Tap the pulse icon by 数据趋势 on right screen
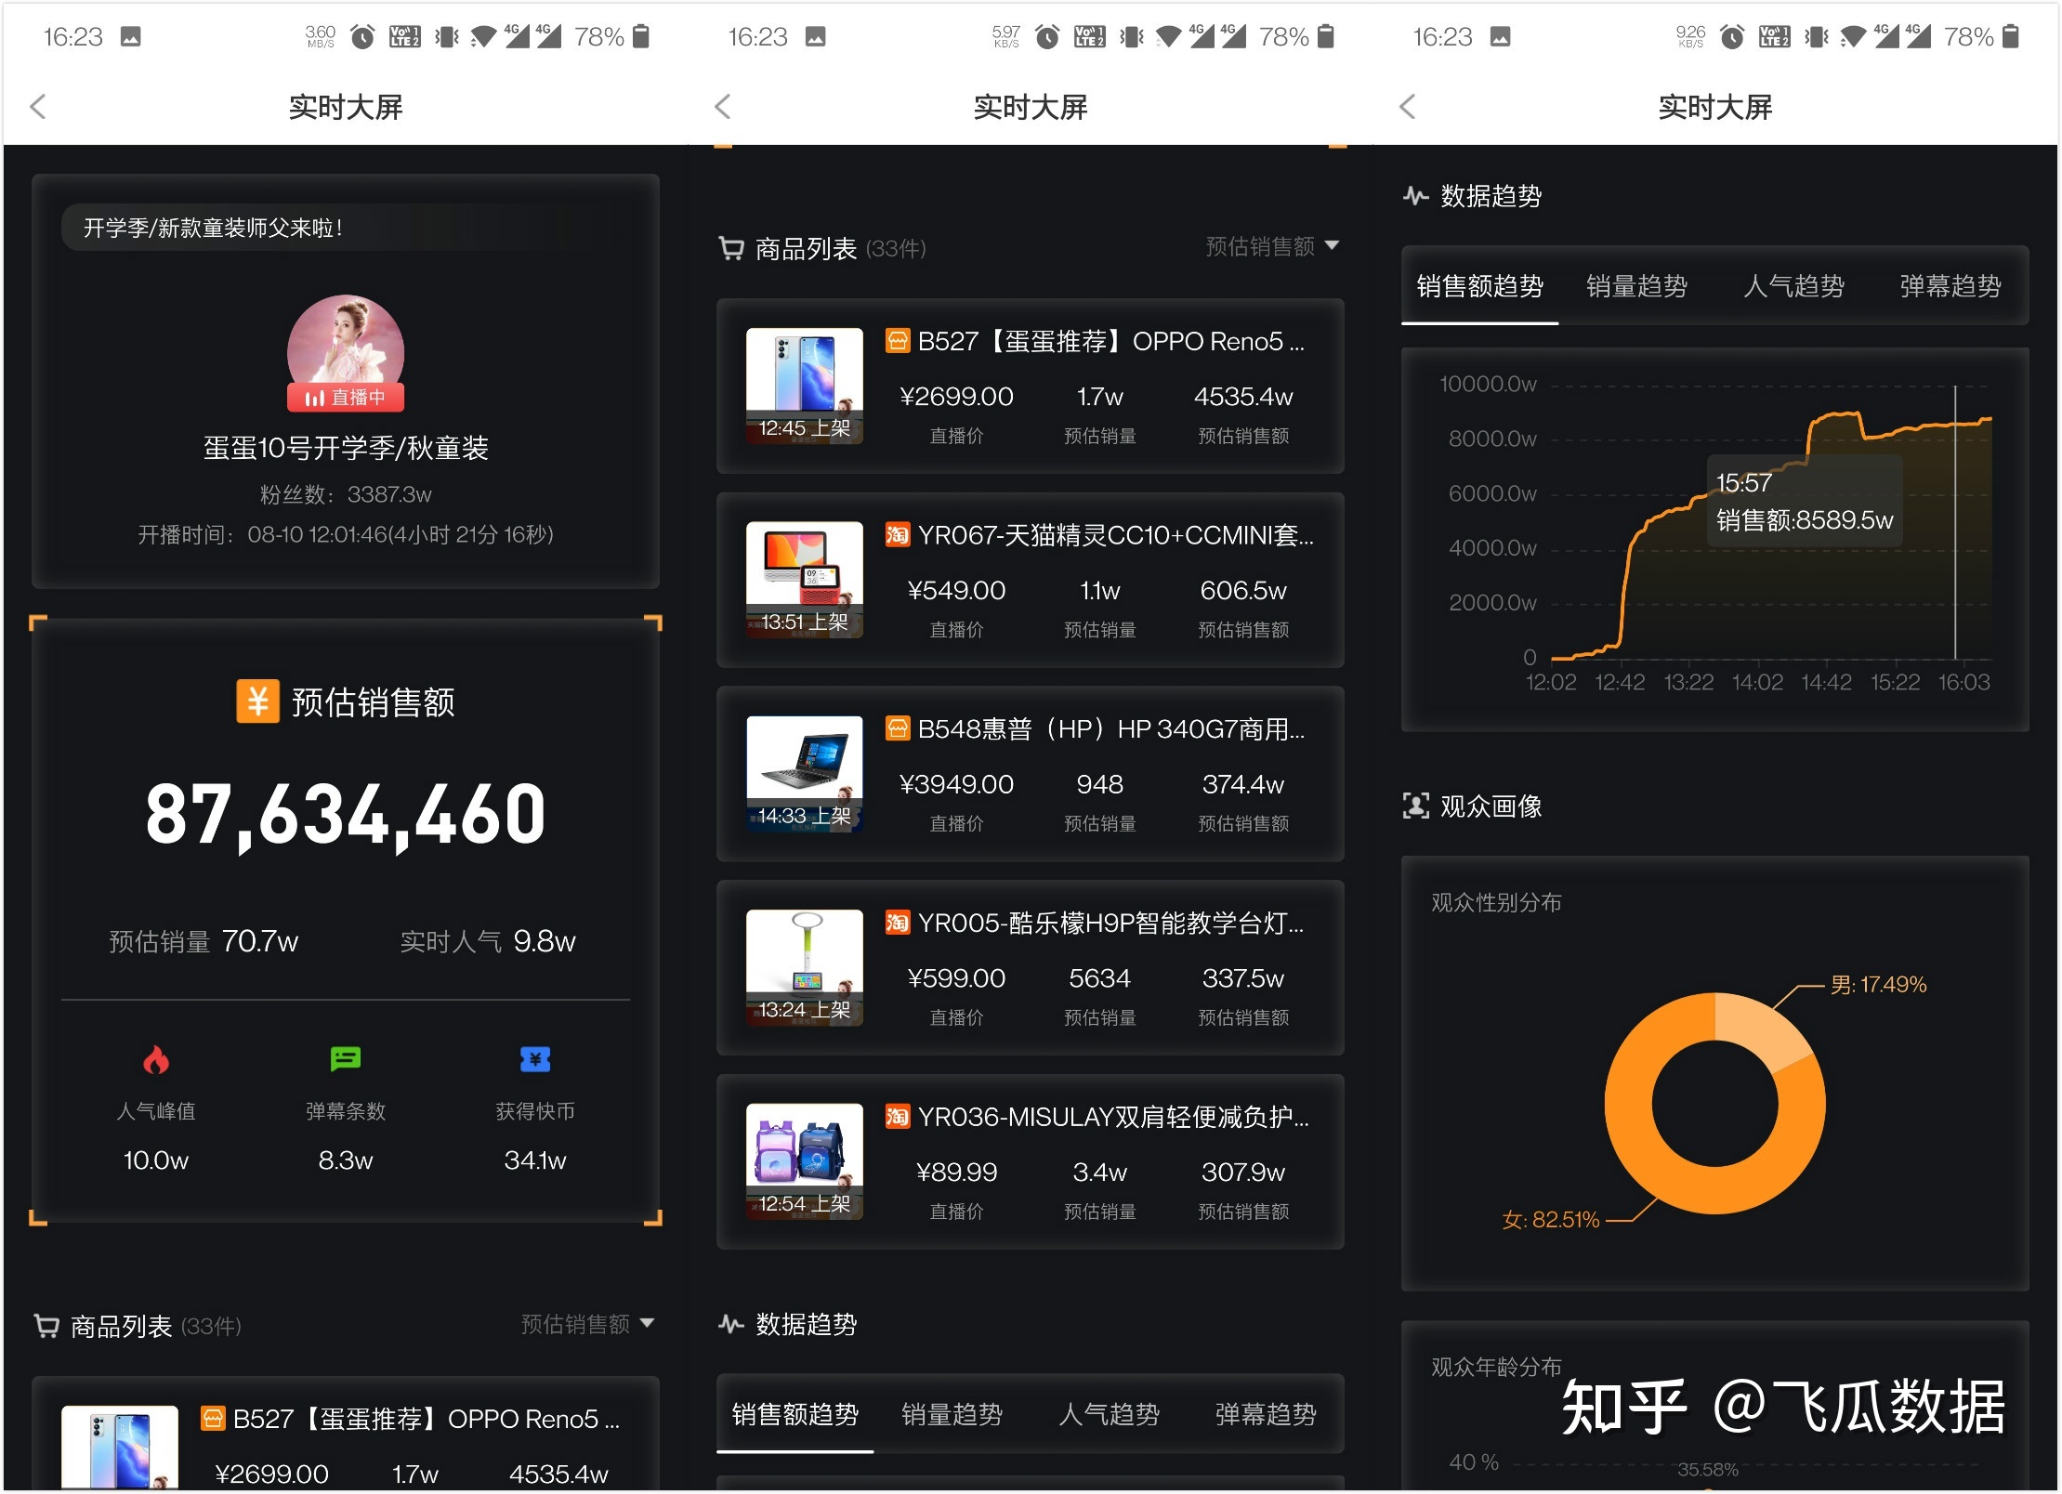 1416,196
